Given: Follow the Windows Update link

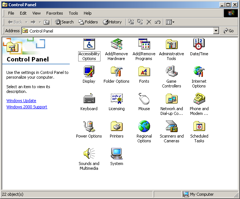Looking at the screenshot, I should click(21, 101).
